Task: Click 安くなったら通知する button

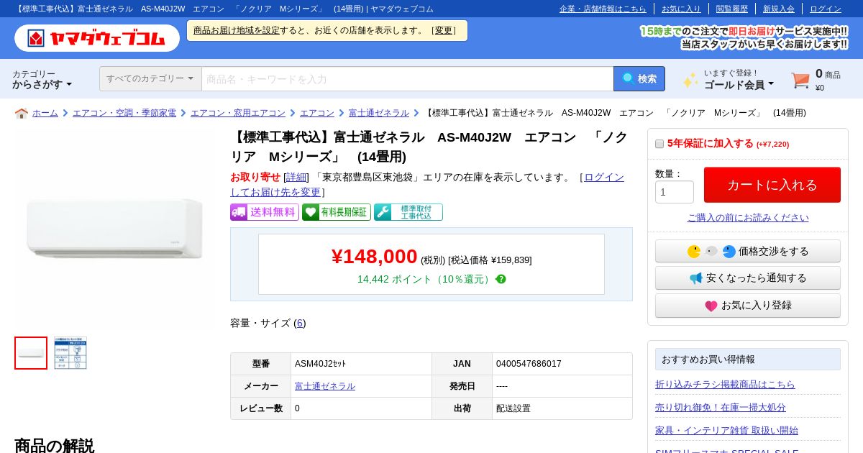Action: pyautogui.click(x=748, y=278)
